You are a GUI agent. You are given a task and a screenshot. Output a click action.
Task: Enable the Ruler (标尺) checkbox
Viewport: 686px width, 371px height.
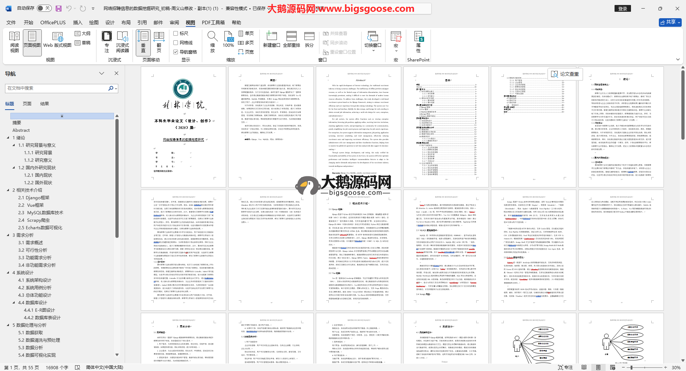(176, 34)
